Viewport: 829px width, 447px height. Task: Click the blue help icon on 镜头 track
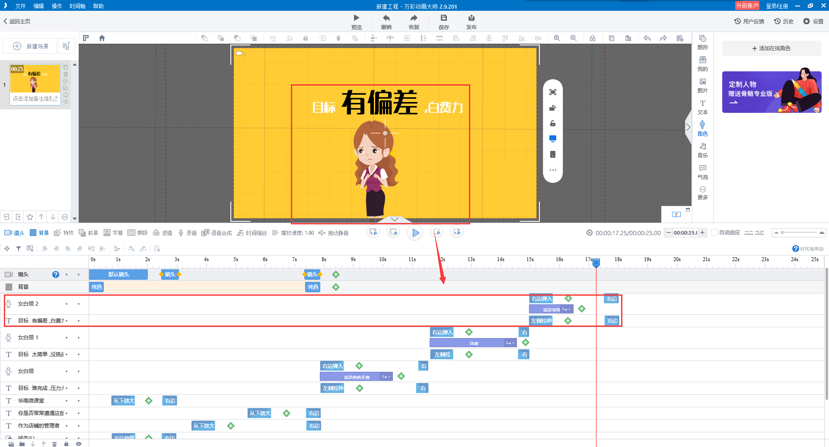56,275
